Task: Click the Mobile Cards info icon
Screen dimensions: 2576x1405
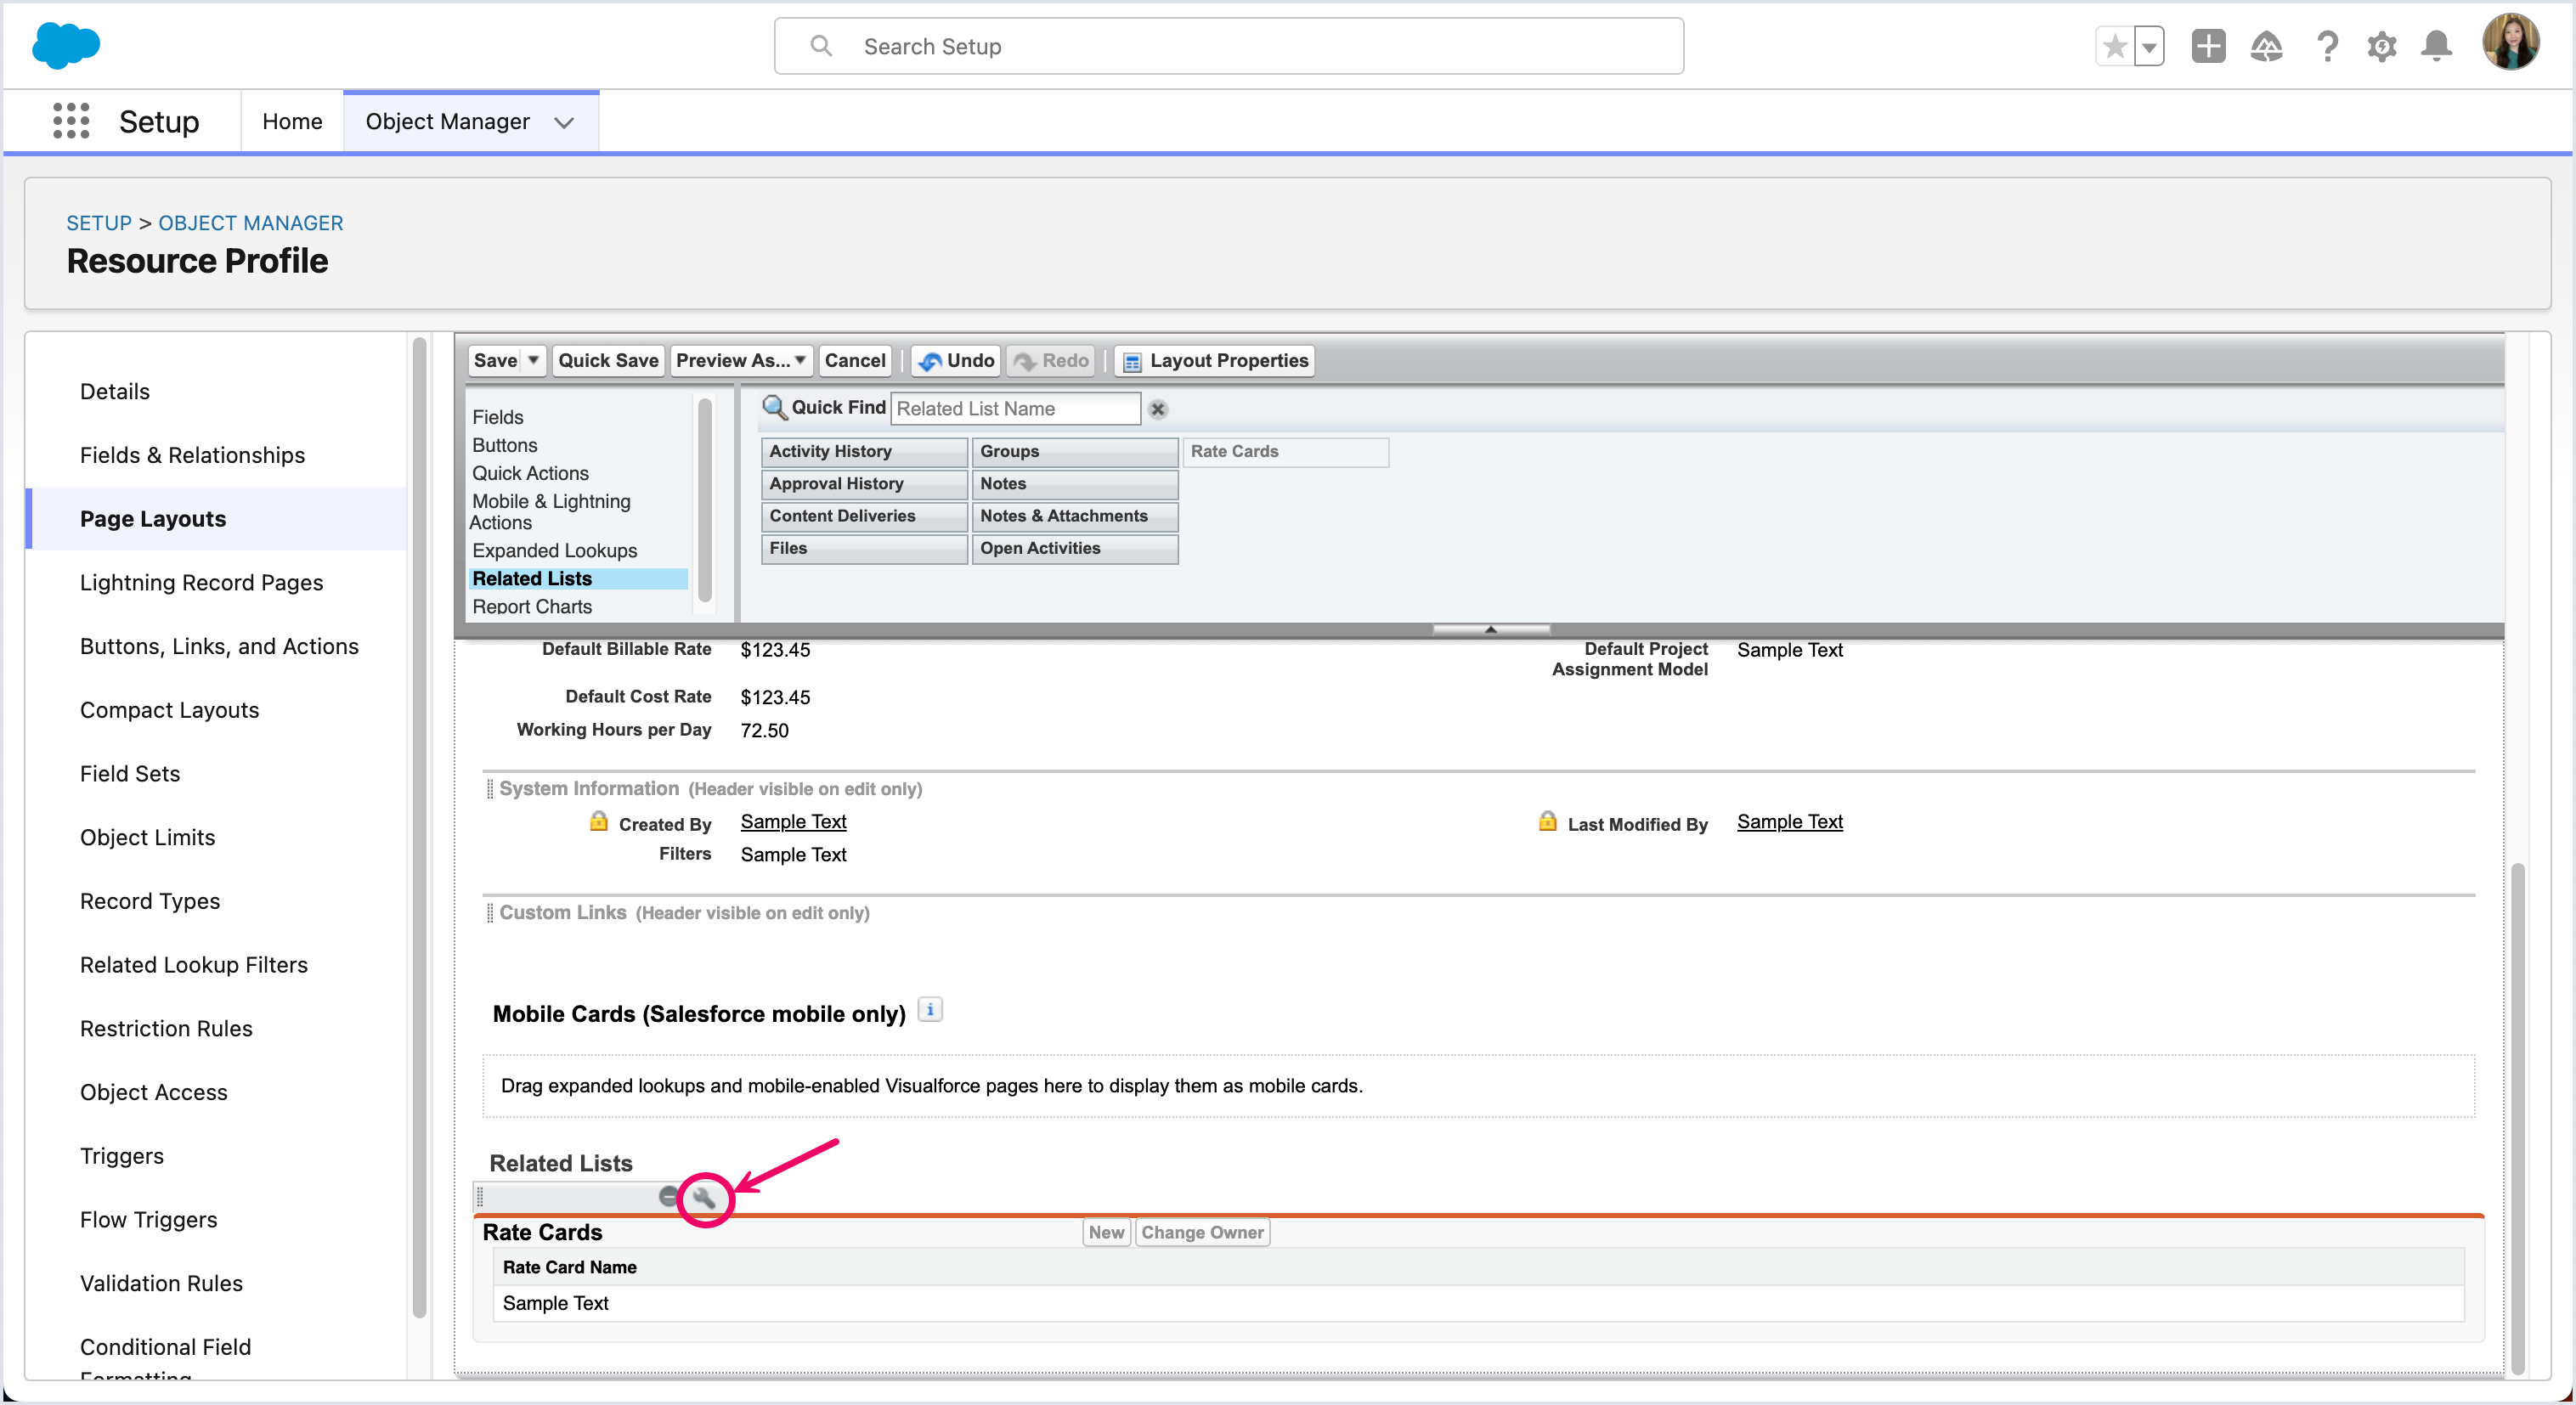Action: [930, 1010]
